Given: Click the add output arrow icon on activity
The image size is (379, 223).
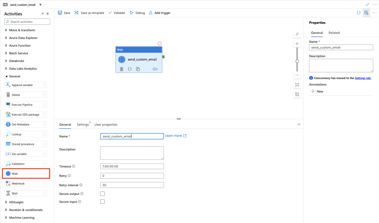Looking at the screenshot, I should 155,69.
